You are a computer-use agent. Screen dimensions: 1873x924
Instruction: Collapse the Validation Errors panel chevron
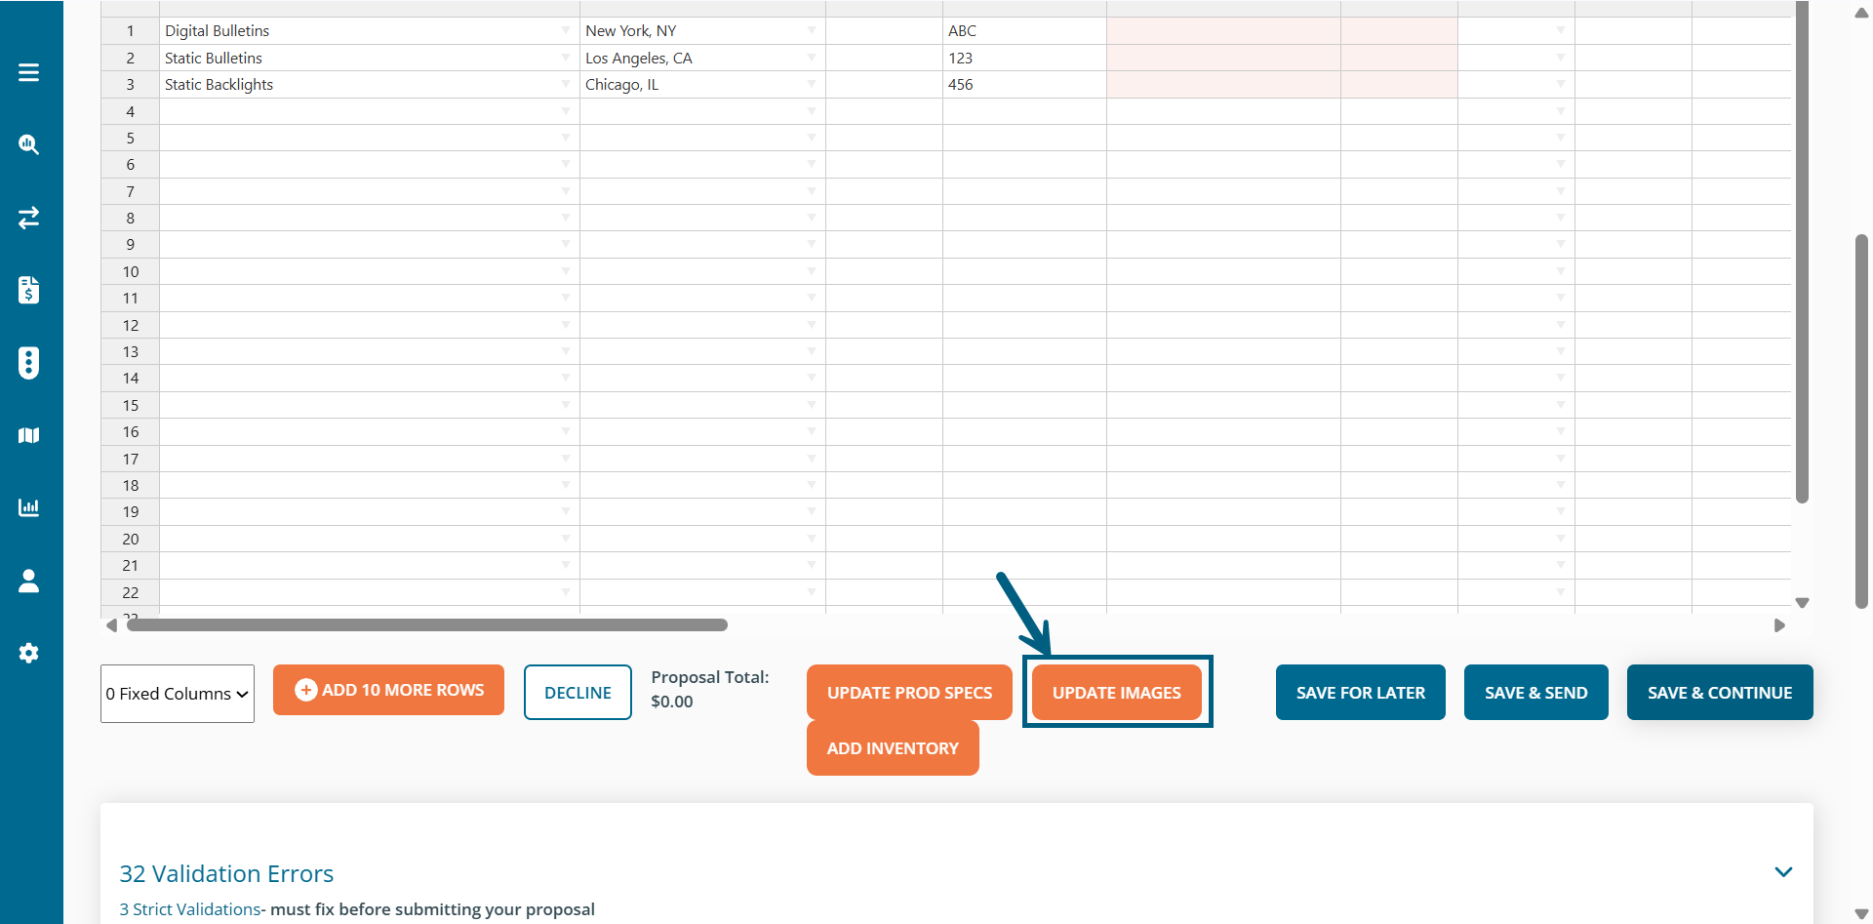point(1783,872)
